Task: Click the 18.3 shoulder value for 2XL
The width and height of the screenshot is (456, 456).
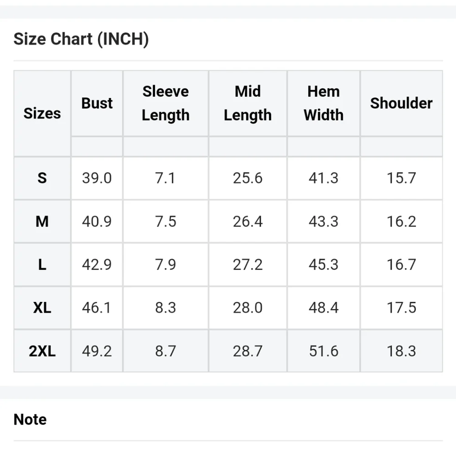Action: [x=401, y=351]
